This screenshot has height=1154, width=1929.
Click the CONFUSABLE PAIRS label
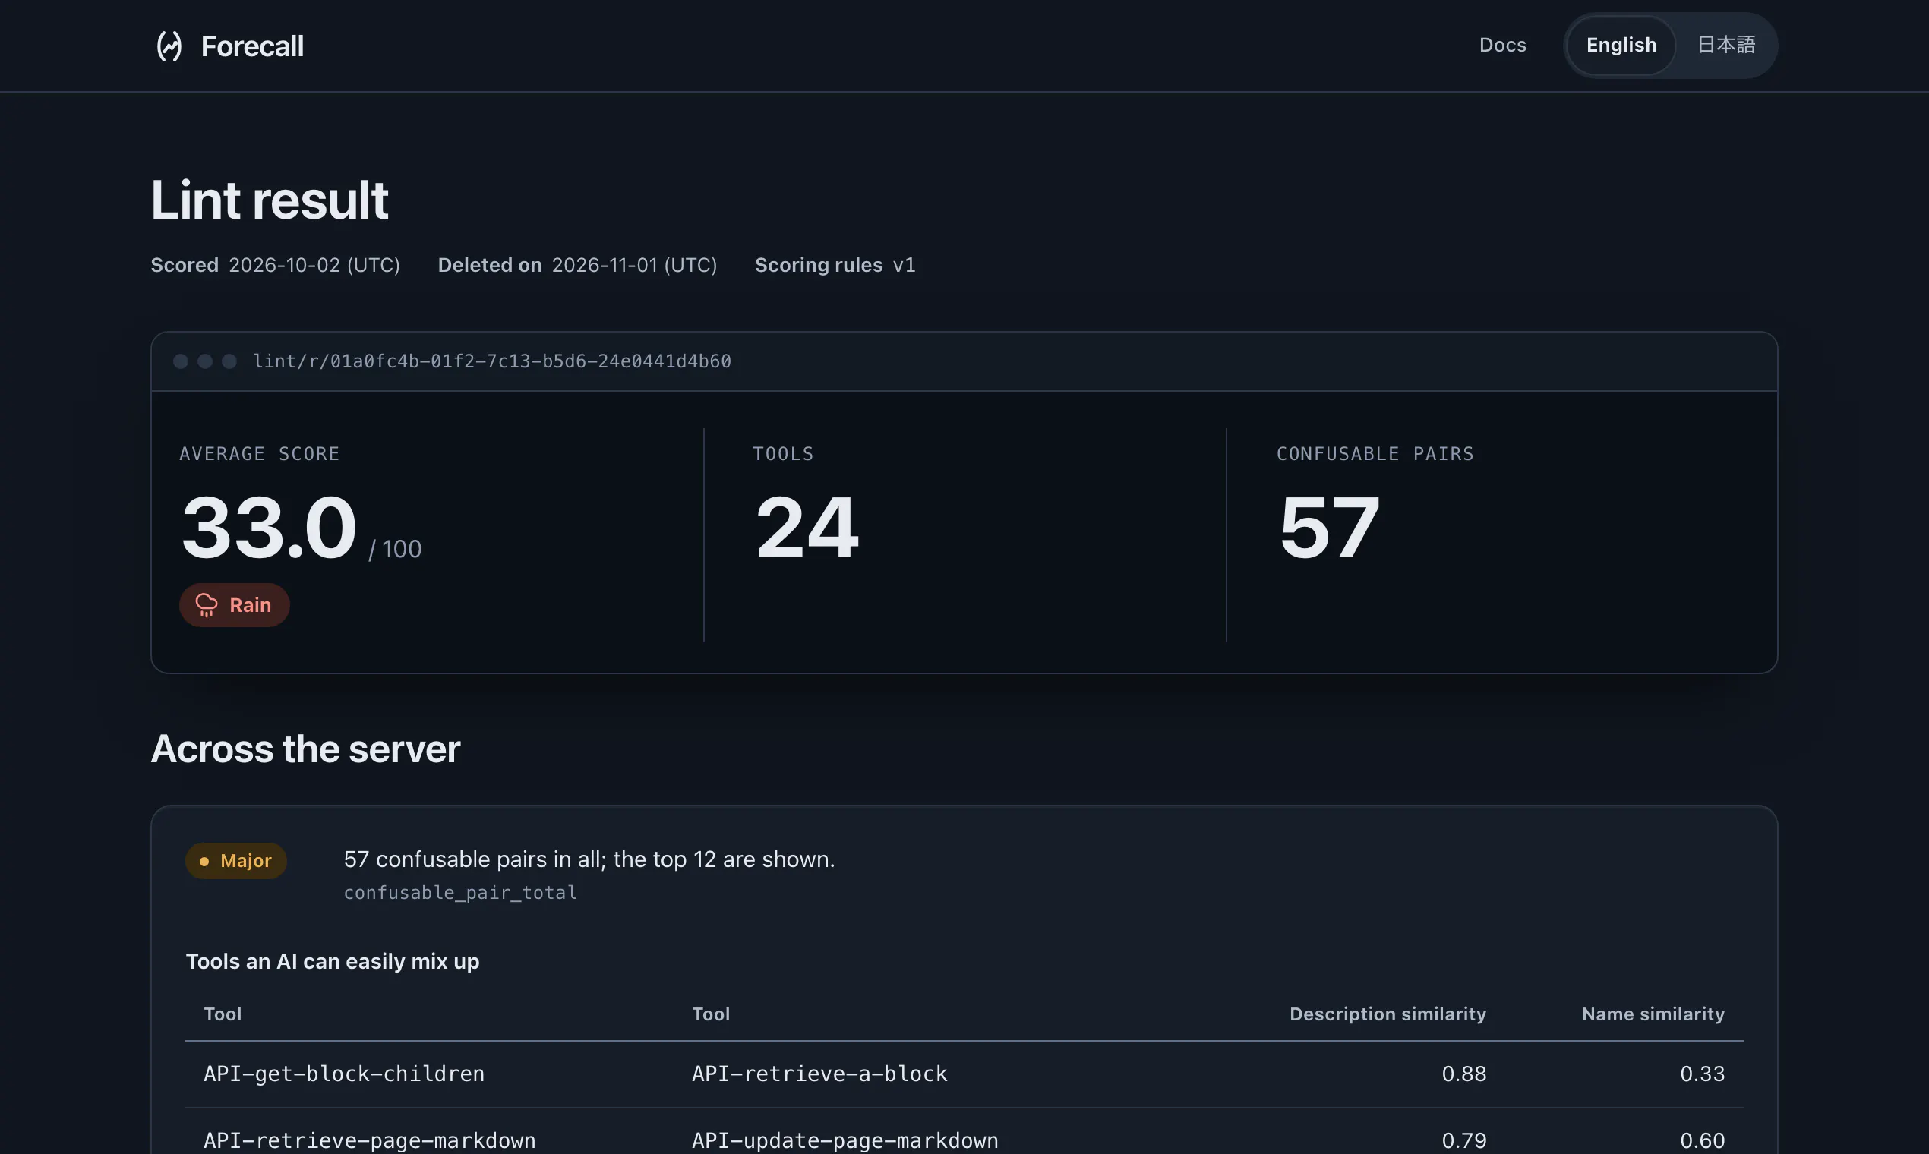pos(1375,454)
